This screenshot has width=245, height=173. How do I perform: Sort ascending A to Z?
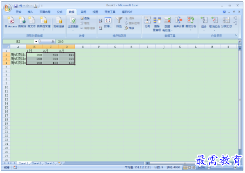click(101, 21)
